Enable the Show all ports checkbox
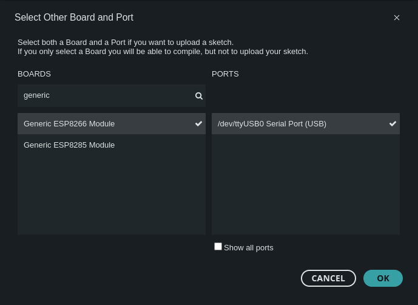Screen dimensions: 418x305 point(218,247)
